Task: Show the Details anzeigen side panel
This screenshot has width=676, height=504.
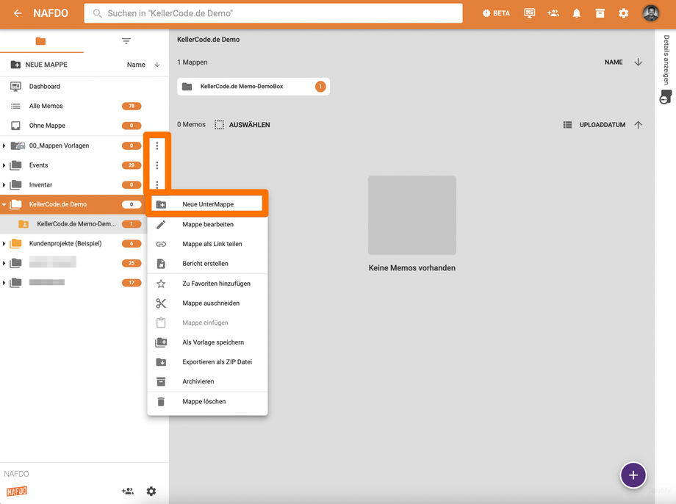Action: point(666,60)
